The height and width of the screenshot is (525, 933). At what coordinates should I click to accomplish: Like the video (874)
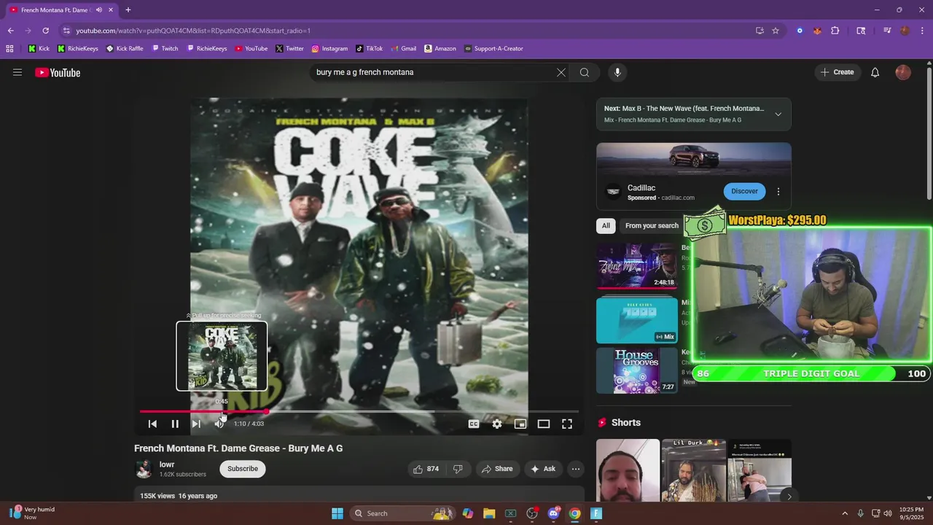click(426, 469)
